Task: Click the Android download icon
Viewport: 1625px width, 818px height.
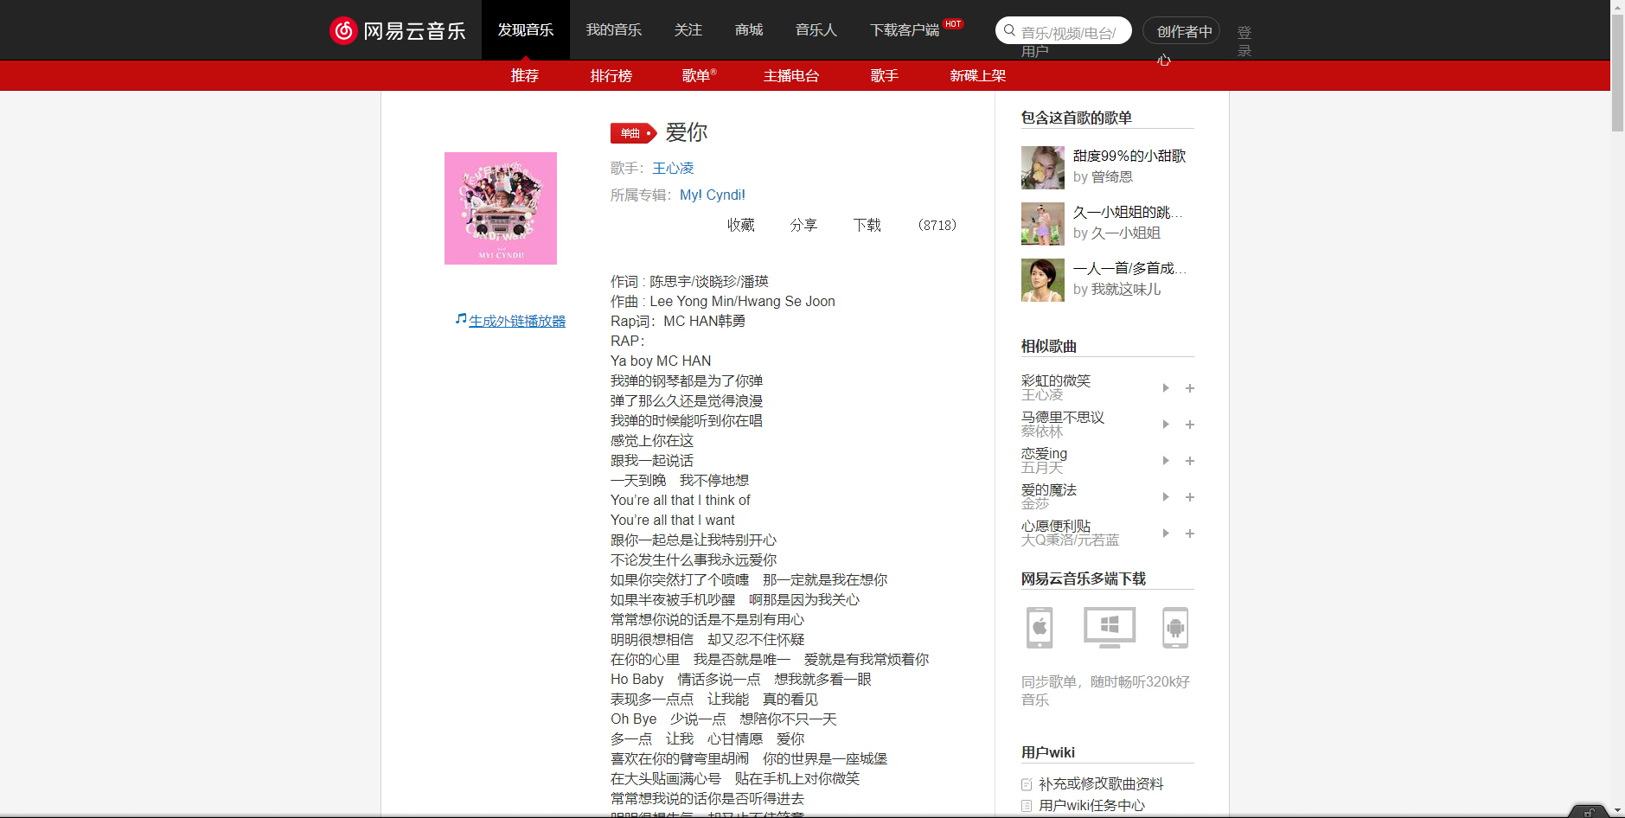Action: point(1175,628)
